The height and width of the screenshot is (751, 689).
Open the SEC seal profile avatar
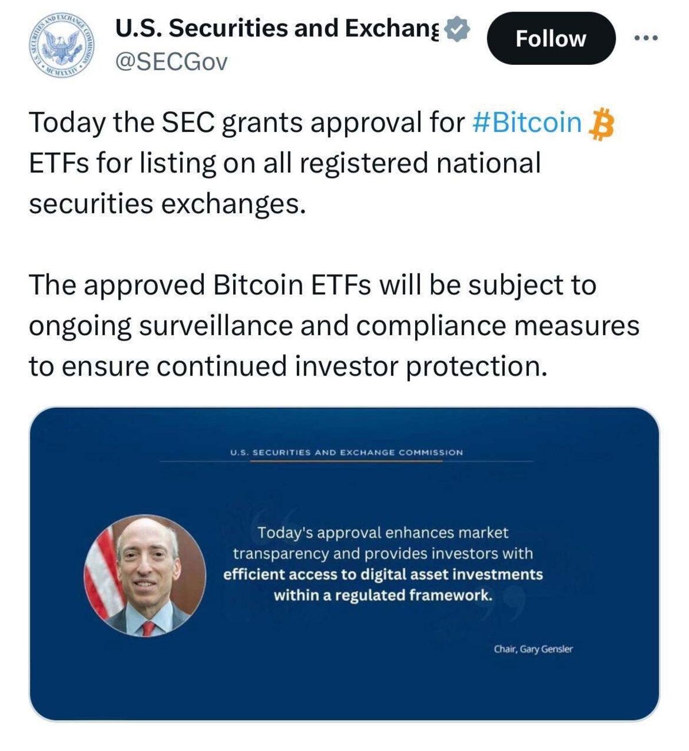[61, 44]
